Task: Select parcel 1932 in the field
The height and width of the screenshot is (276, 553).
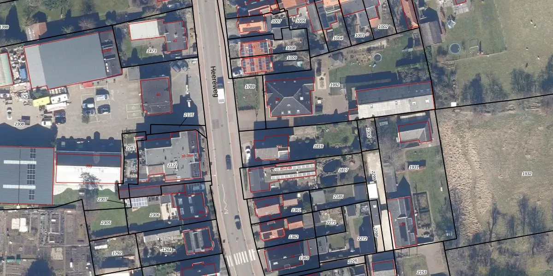Action: (527, 174)
